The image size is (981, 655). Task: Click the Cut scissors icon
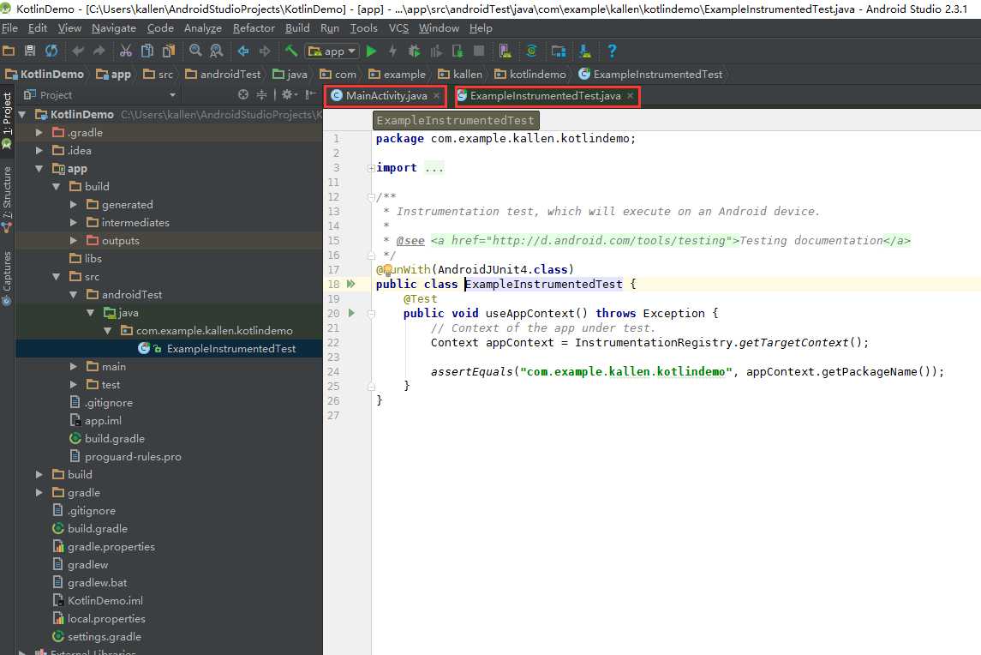coord(125,51)
